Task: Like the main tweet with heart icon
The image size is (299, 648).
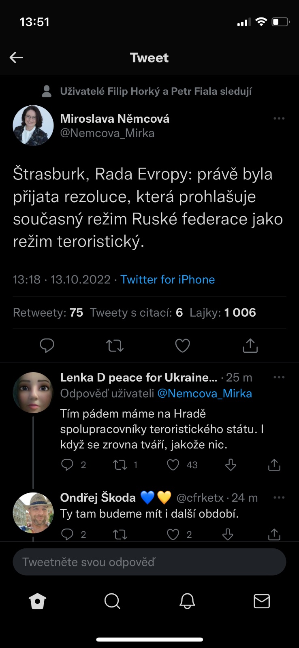Action: tap(182, 345)
